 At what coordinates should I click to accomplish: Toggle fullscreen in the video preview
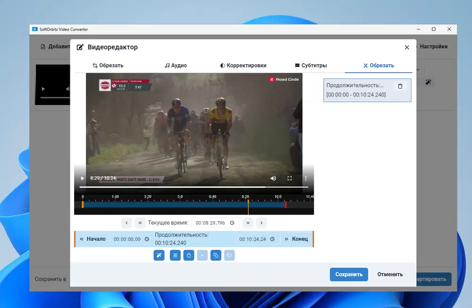pyautogui.click(x=289, y=178)
